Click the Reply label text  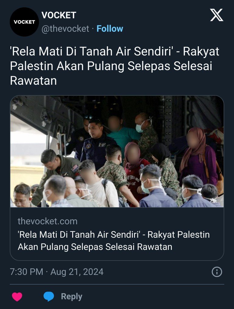click(72, 297)
